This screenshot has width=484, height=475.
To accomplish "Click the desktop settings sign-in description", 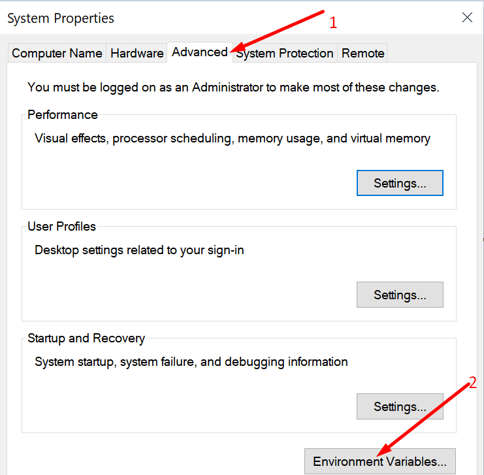I will [x=139, y=250].
